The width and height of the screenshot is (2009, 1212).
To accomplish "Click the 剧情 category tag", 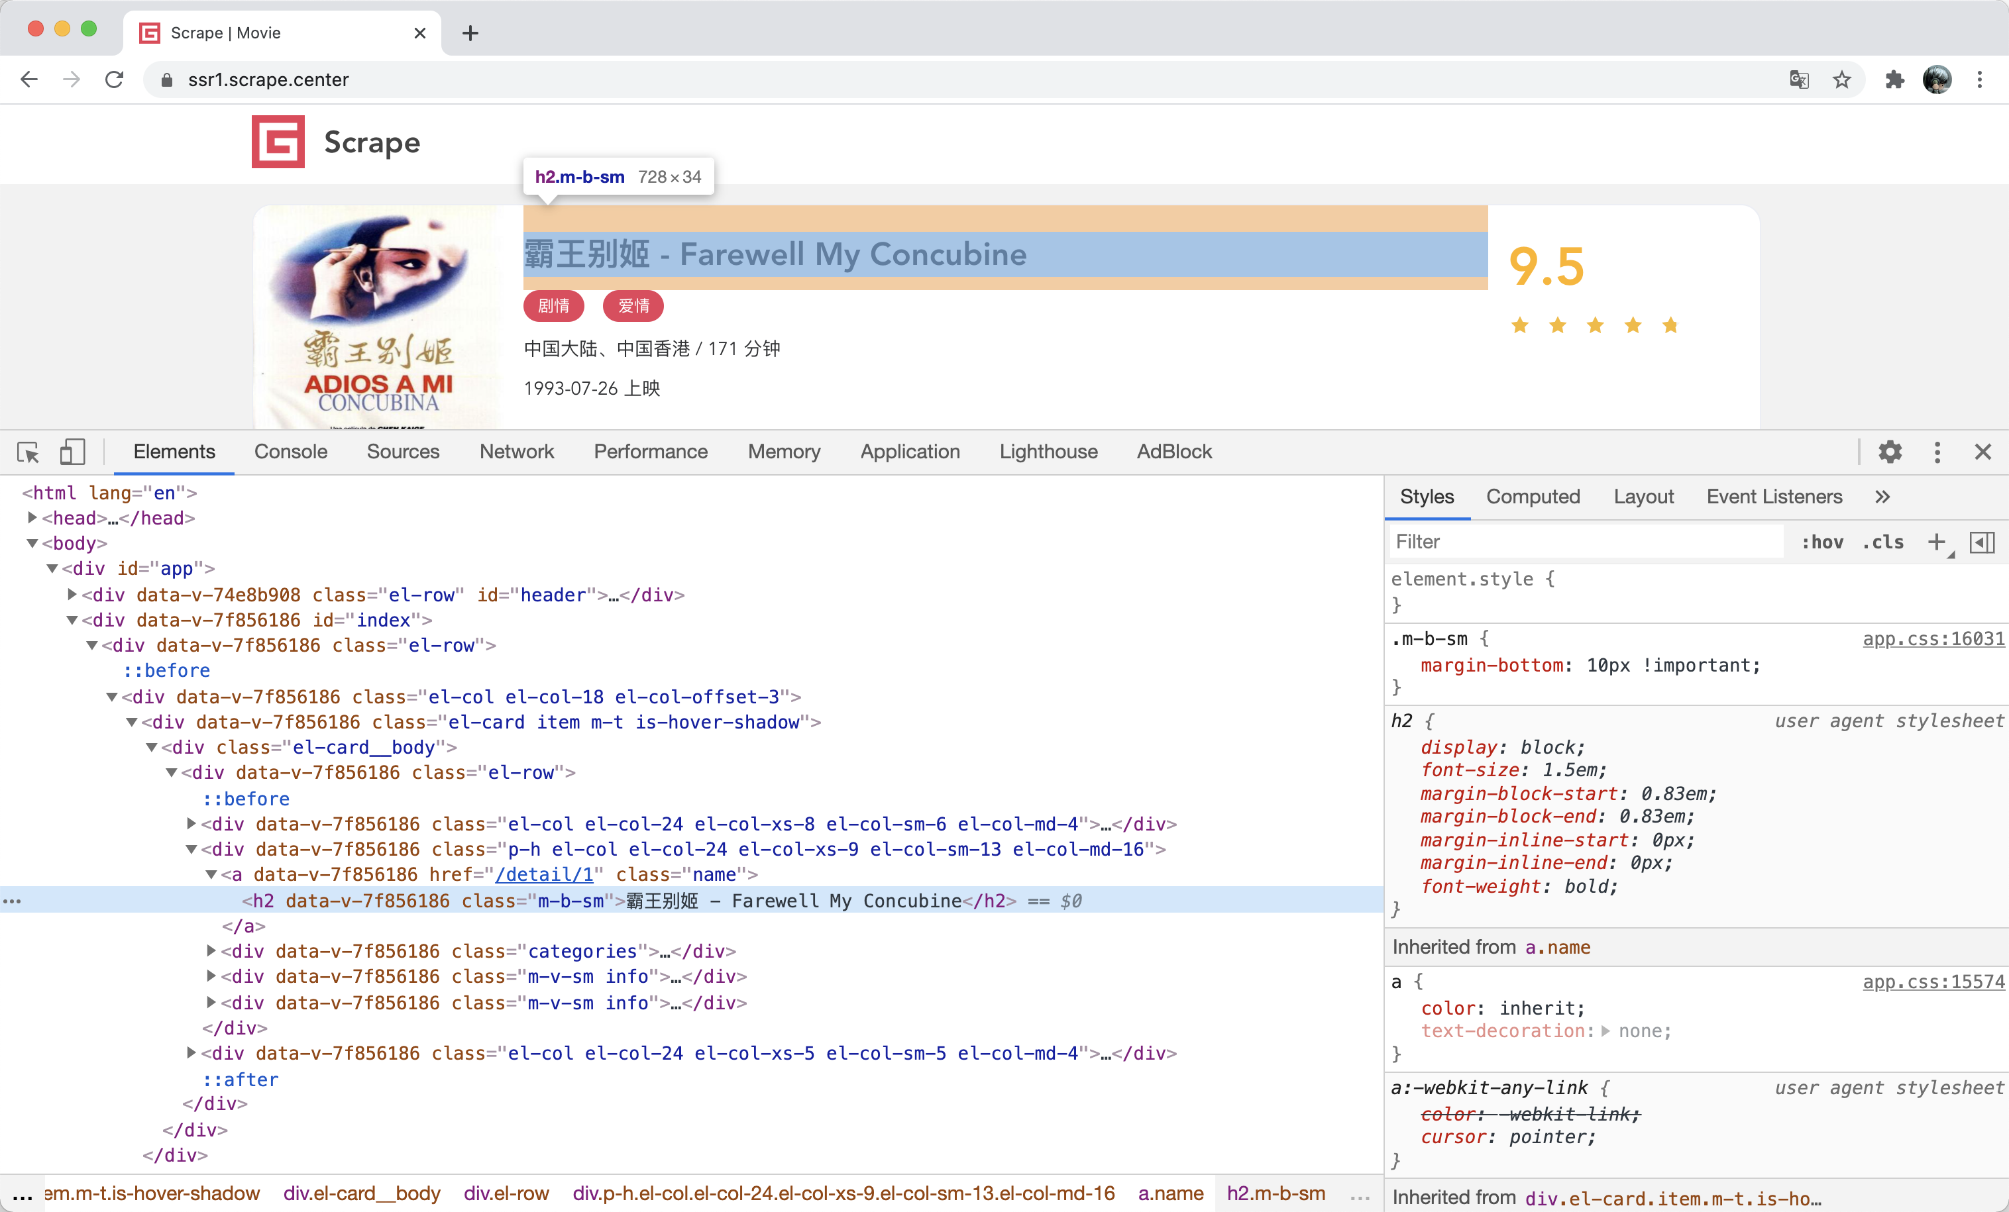I will [554, 305].
